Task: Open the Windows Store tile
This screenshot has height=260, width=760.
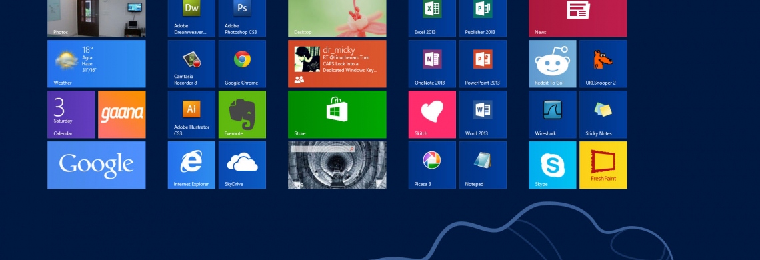Action: [x=337, y=115]
